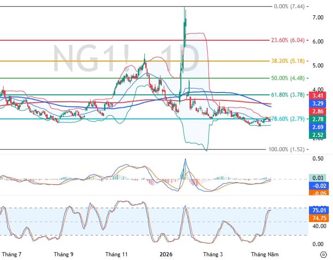Click the green 2.52 price tag
This screenshot has height=260, width=333.
317,135
